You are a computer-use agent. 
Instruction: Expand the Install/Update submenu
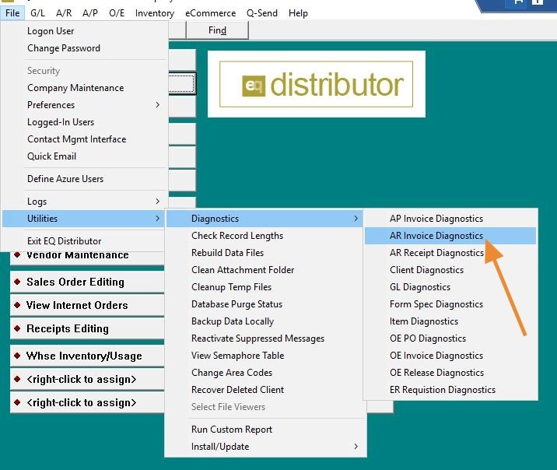point(265,446)
